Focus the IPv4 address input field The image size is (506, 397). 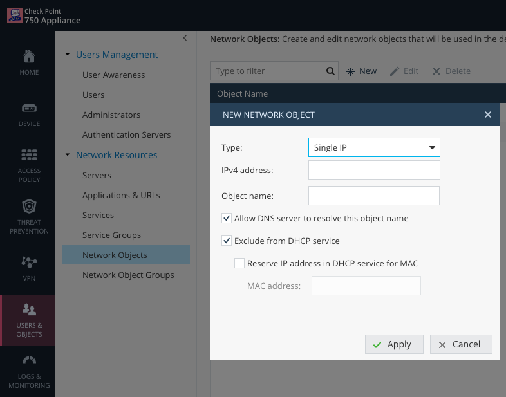pos(374,170)
